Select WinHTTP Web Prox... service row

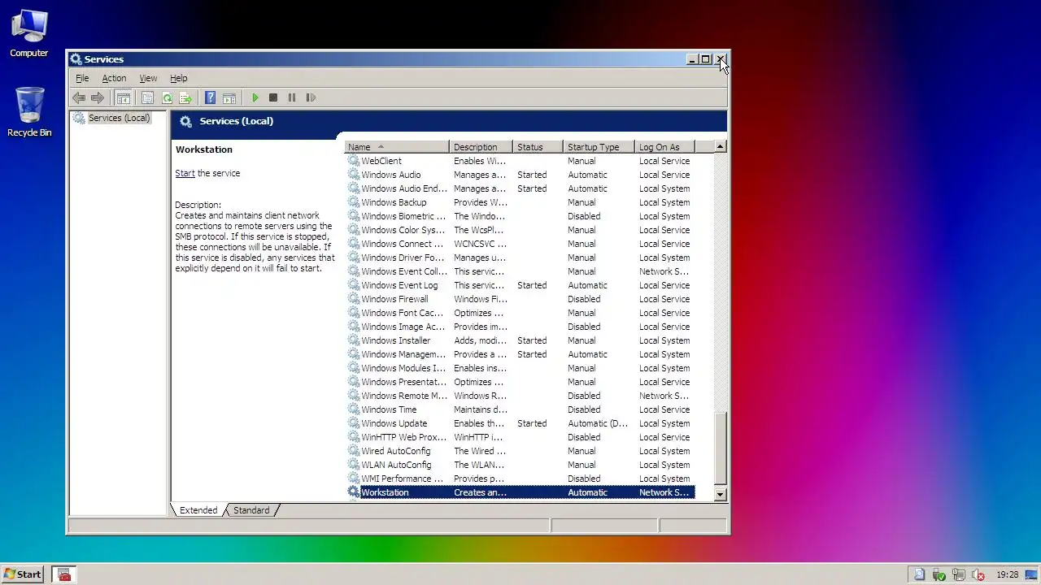click(x=520, y=437)
